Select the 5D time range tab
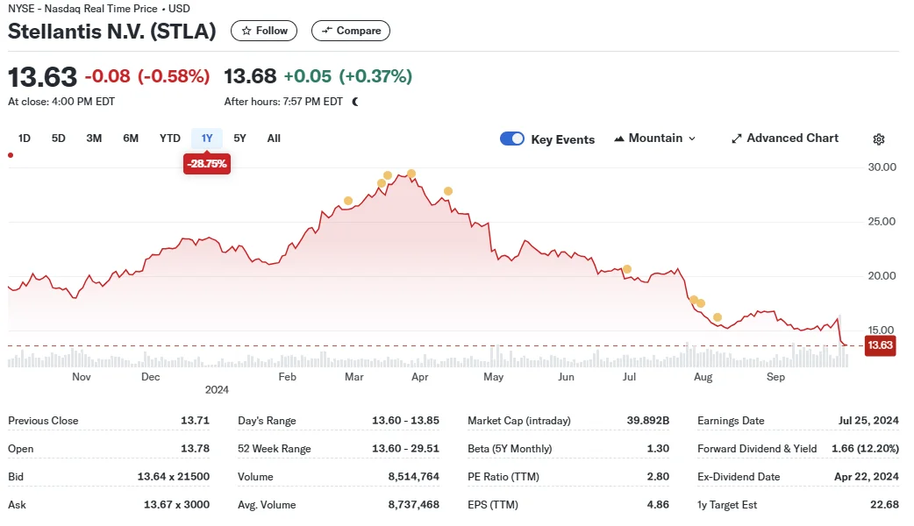The height and width of the screenshot is (526, 914). click(58, 138)
